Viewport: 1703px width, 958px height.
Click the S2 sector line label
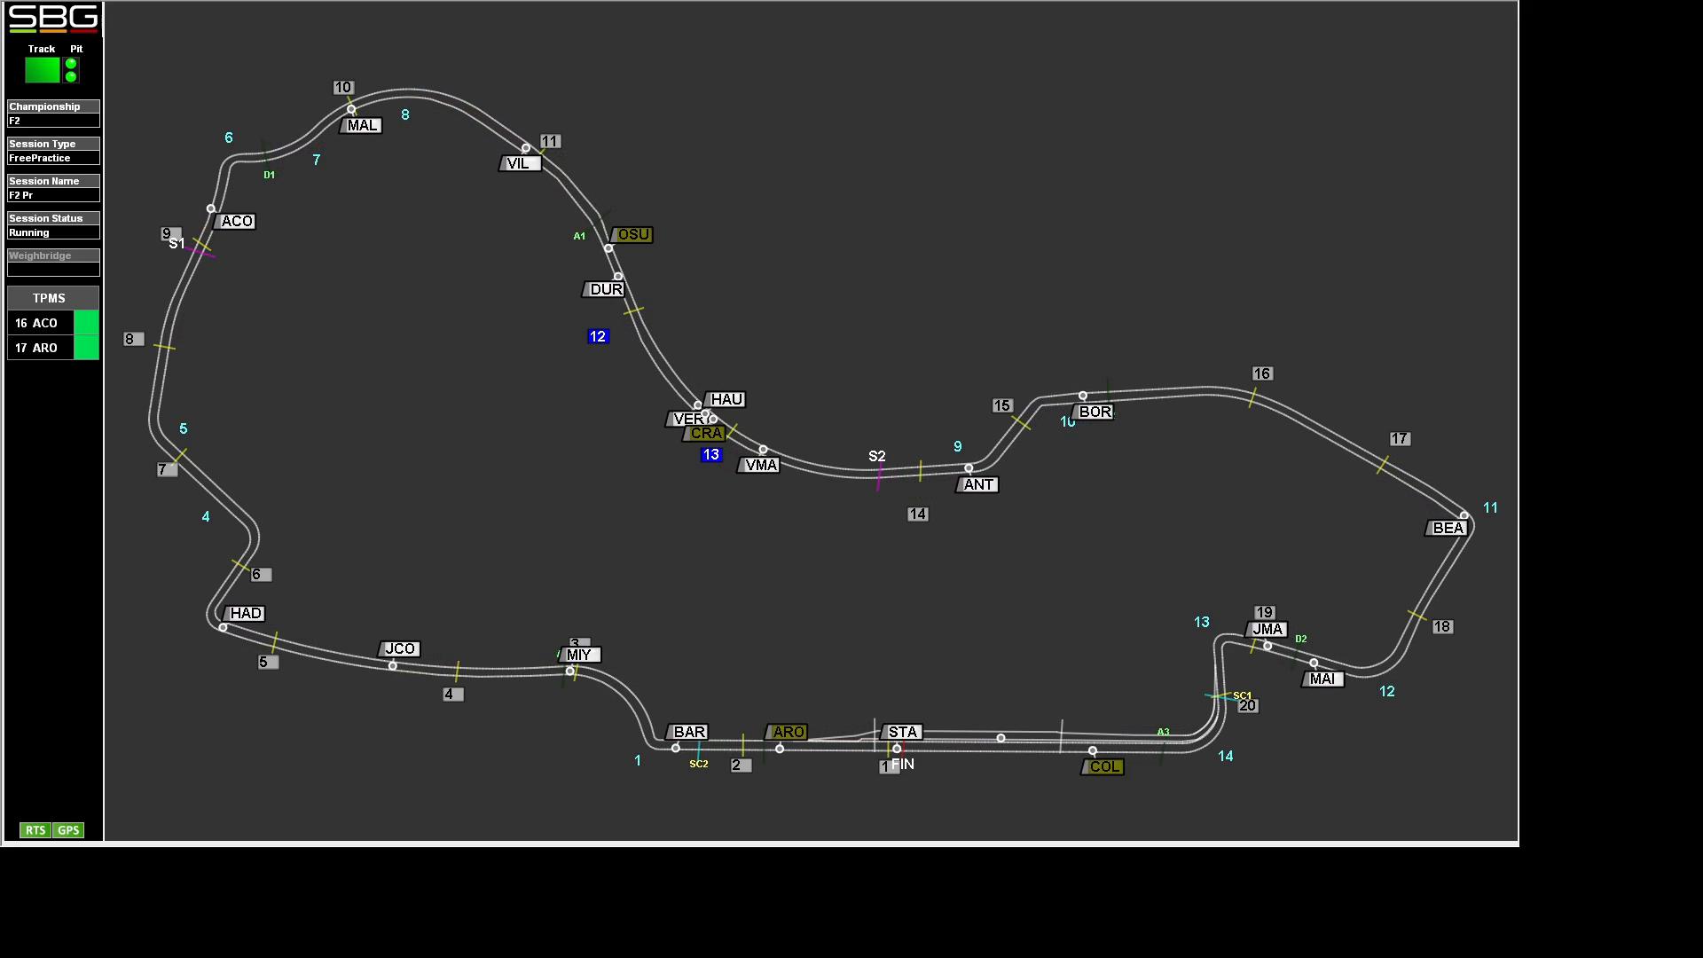click(x=876, y=456)
